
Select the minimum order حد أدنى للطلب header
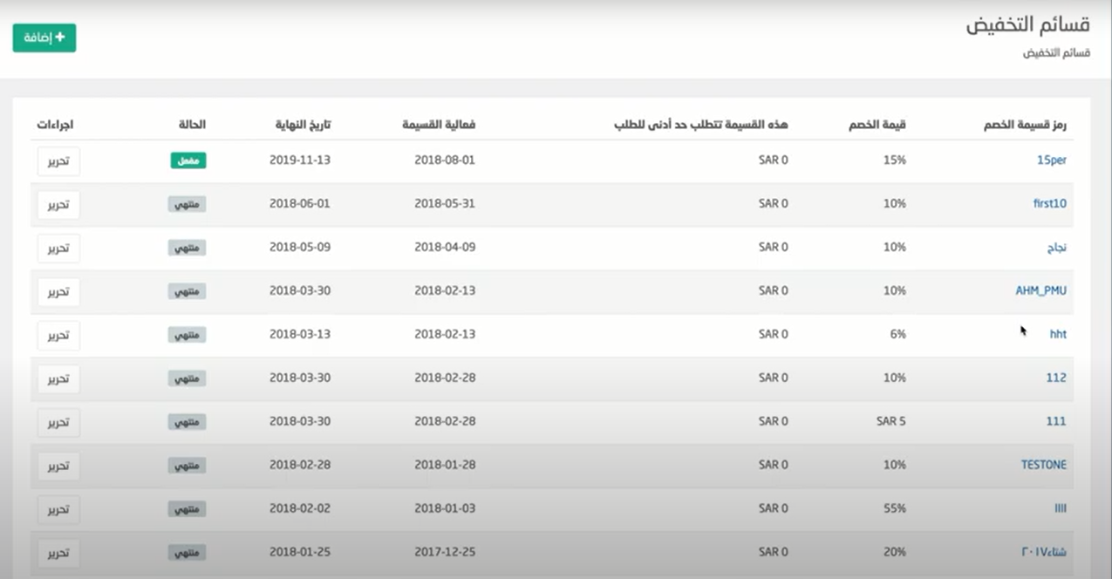tap(701, 125)
